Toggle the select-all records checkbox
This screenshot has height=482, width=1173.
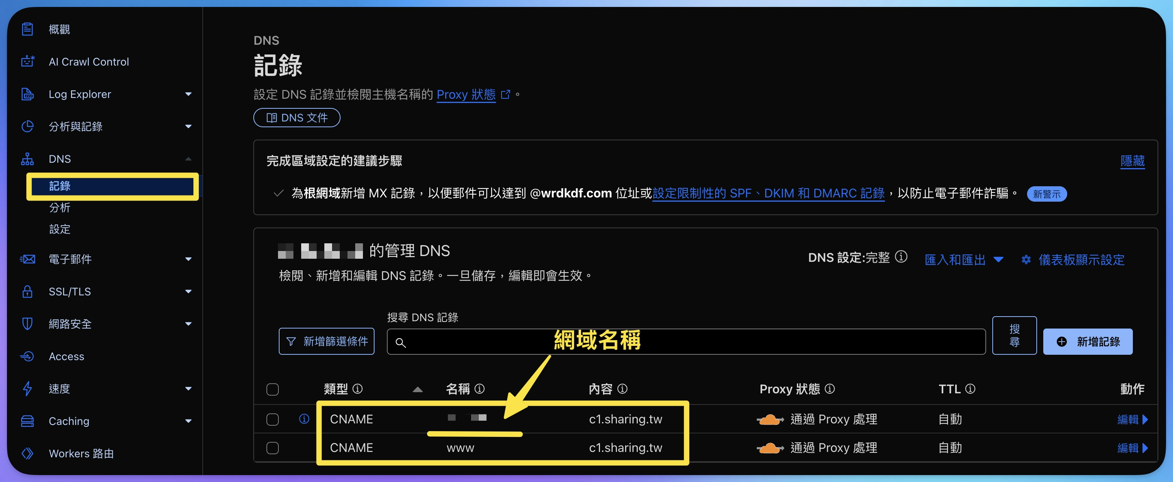point(272,389)
